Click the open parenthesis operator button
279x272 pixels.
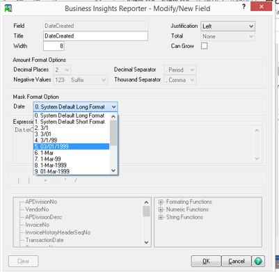(x=19, y=180)
